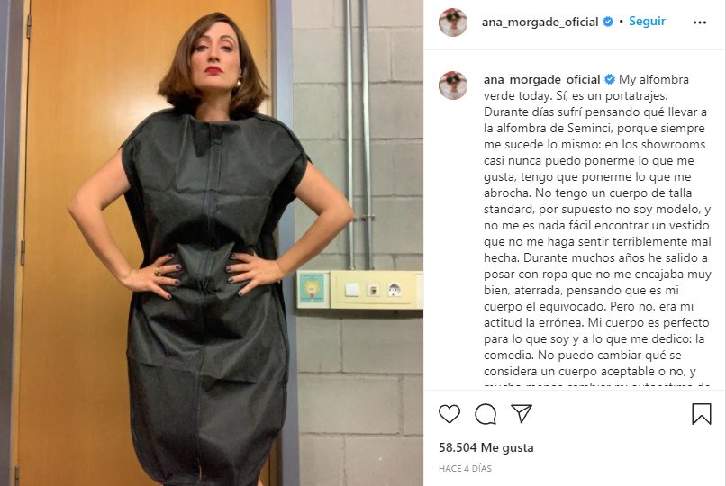
Task: Share the post via paper plane icon
Action: coord(522,413)
